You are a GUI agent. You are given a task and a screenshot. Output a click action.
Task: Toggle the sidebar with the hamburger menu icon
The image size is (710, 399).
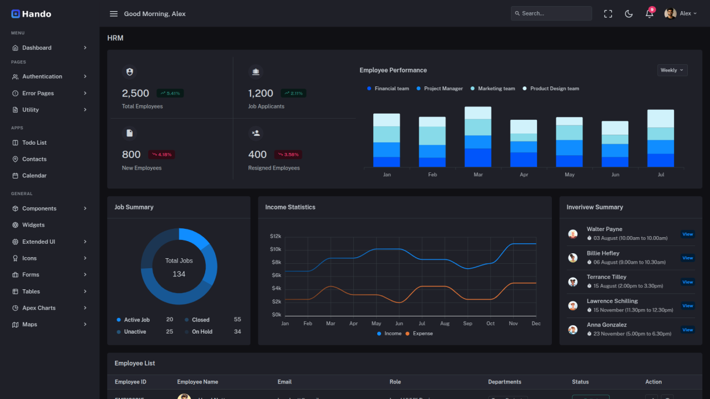[114, 13]
